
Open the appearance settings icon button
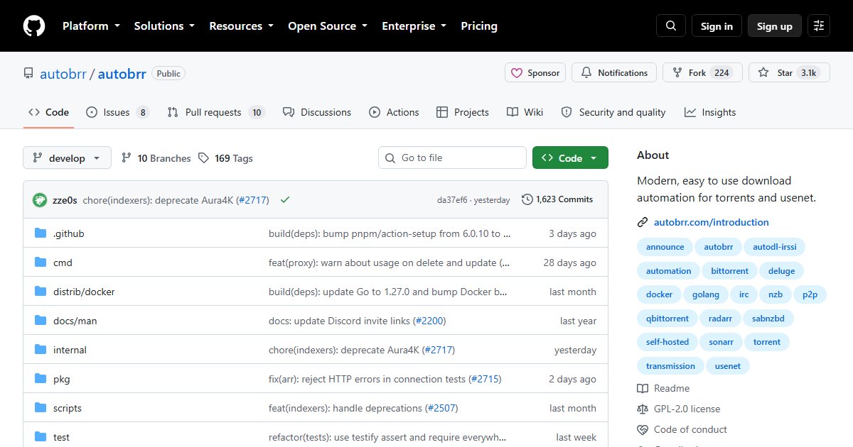(x=819, y=26)
